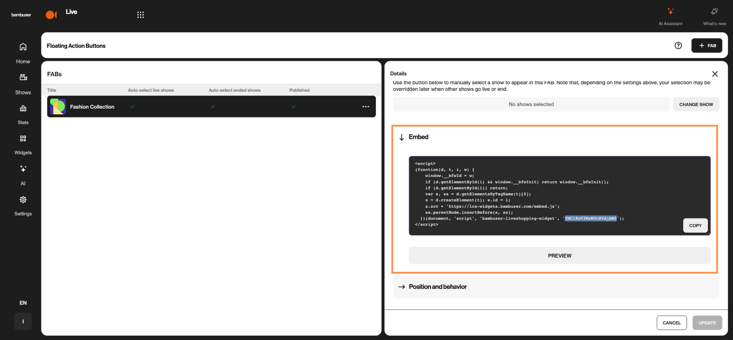Click the orange Live product icon

pos(51,15)
